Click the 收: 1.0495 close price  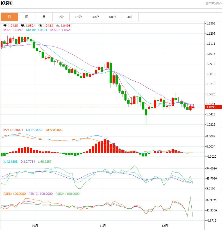point(63,26)
